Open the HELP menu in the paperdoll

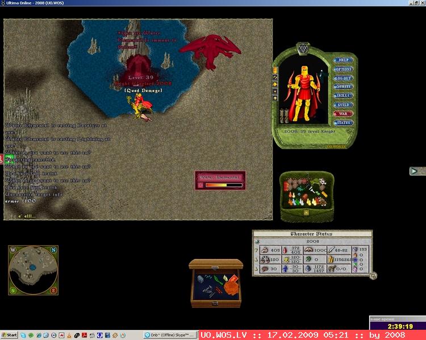pos(344,60)
